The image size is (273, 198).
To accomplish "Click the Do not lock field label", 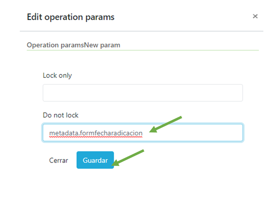I will [x=60, y=115].
